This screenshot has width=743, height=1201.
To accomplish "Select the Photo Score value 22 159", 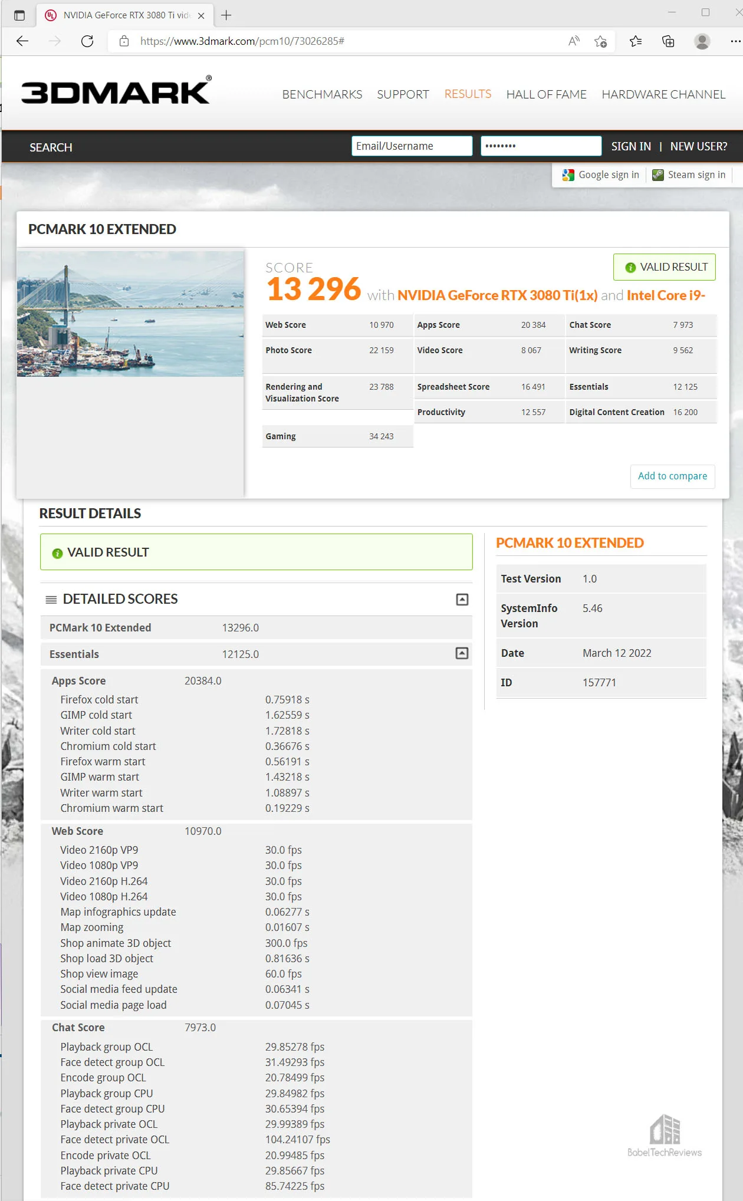I will tap(382, 350).
